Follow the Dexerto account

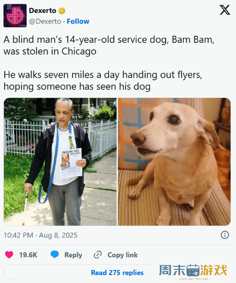[78, 21]
